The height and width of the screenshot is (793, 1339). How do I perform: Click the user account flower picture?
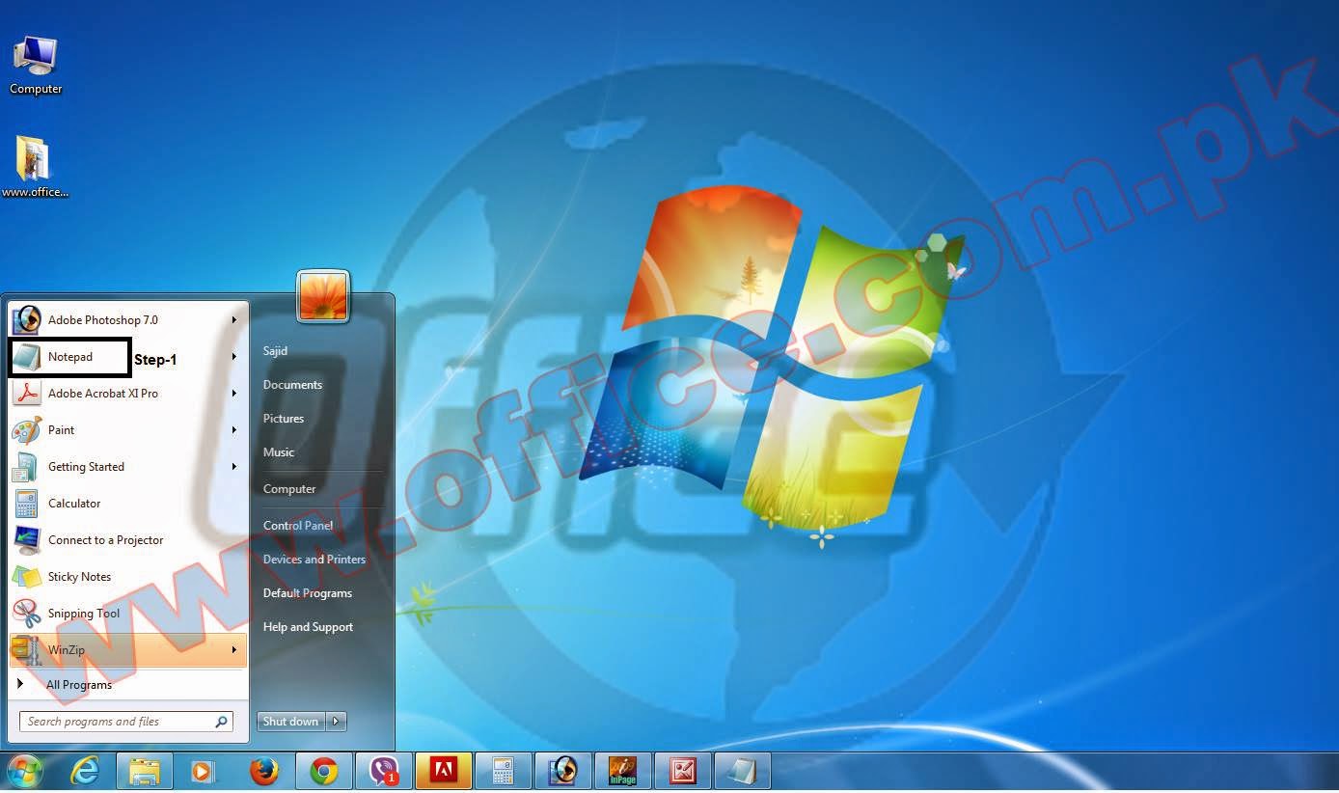324,295
